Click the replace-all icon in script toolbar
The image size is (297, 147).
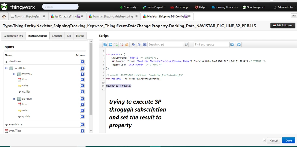click(239, 45)
